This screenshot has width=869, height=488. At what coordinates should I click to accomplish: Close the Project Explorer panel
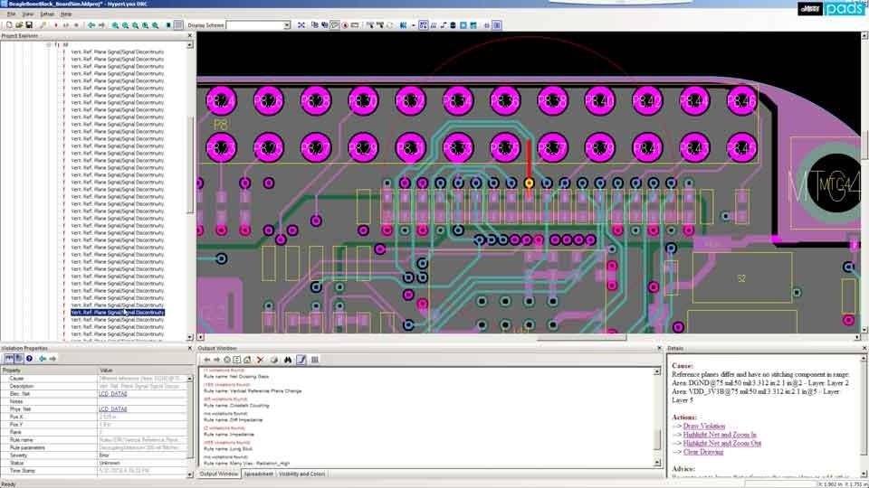(x=189, y=35)
